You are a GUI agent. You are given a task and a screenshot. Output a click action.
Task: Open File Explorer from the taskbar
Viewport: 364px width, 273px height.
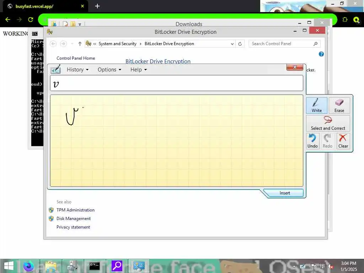click(51, 266)
